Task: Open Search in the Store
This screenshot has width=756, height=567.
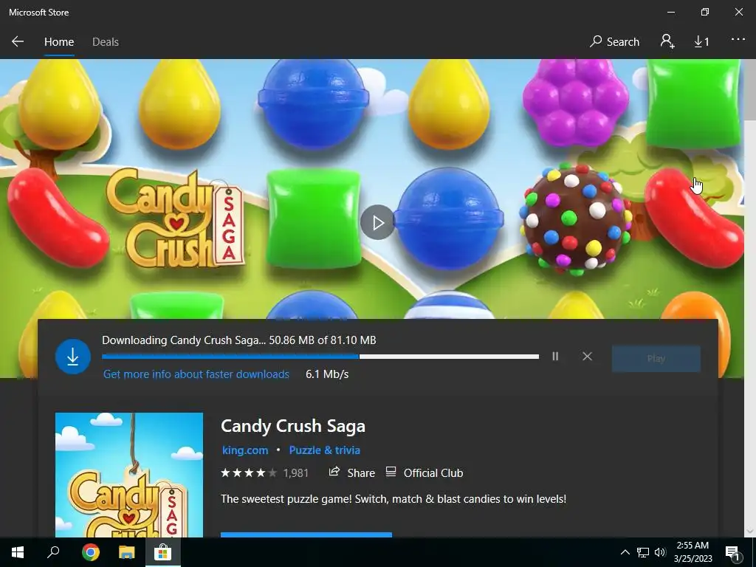Action: [x=614, y=42]
